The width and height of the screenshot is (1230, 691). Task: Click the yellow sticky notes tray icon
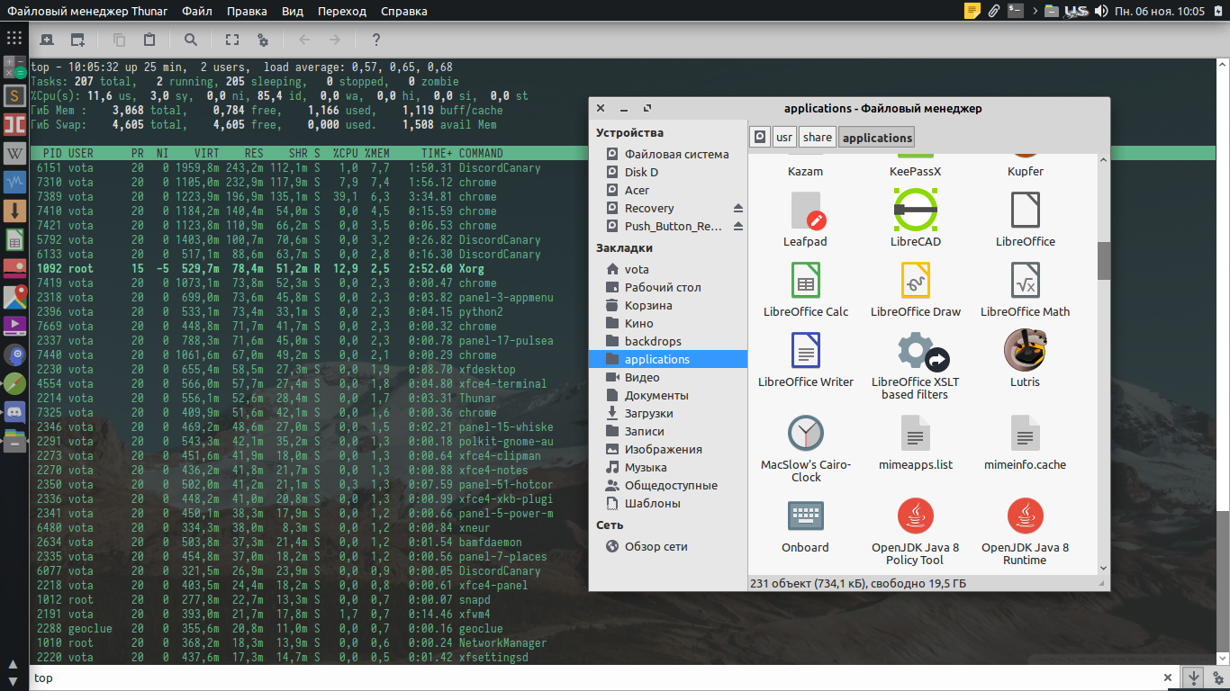pyautogui.click(x=972, y=11)
